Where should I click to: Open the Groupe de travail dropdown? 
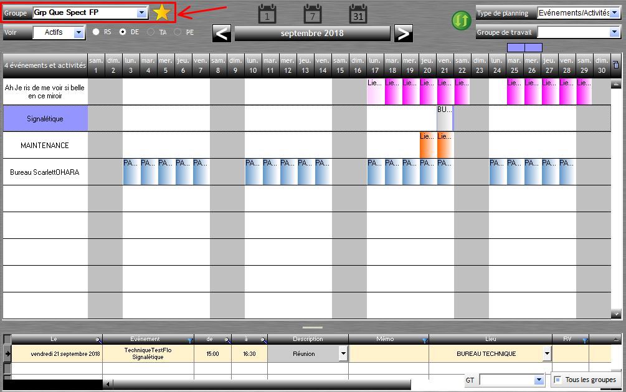pyautogui.click(x=615, y=32)
